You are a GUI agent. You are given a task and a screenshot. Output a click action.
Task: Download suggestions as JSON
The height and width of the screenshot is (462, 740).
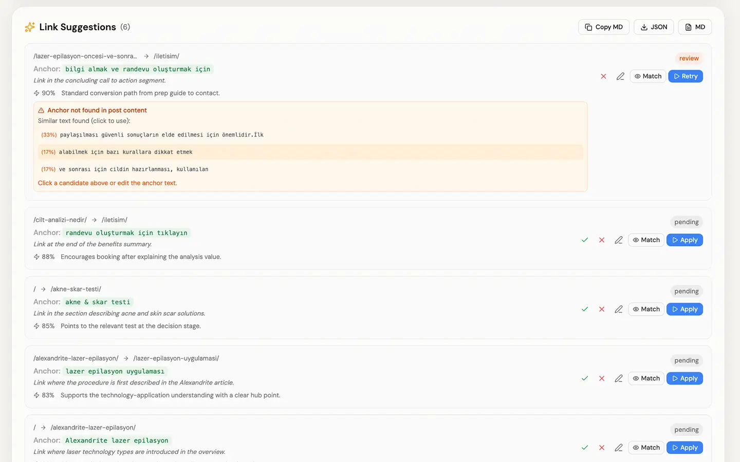[x=654, y=27]
